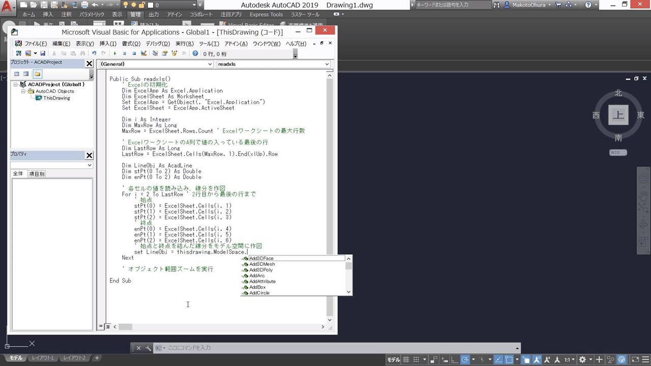651x366 pixels.
Task: Open the Customization gear icon in status bar
Action: click(582, 360)
